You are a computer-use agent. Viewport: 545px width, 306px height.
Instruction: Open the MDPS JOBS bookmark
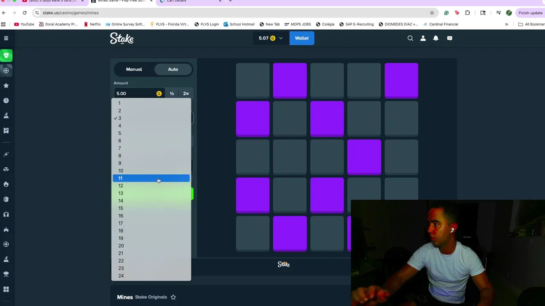tap(298, 24)
